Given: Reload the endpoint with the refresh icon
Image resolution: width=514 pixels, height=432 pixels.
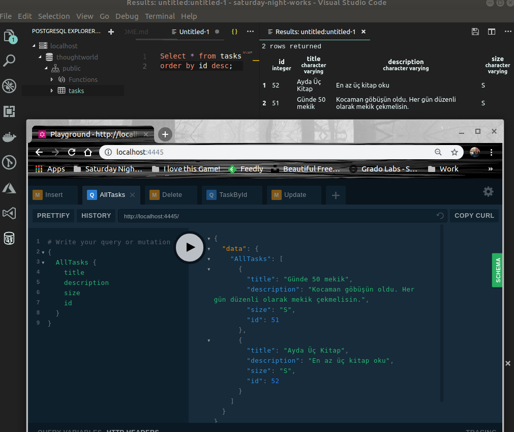Looking at the screenshot, I should coord(440,216).
